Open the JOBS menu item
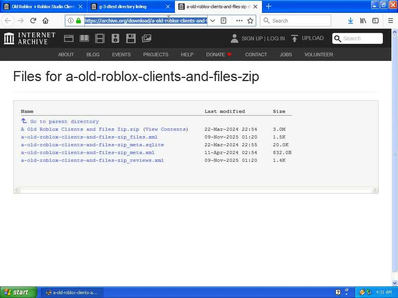The width and height of the screenshot is (398, 298). [286, 54]
